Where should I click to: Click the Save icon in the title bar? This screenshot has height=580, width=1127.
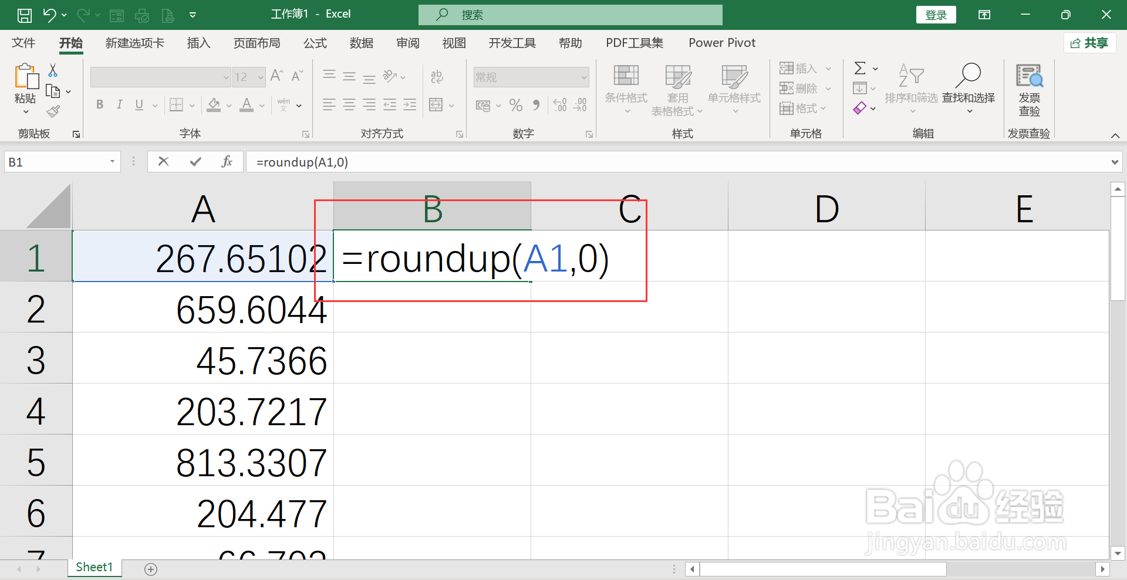pos(25,15)
